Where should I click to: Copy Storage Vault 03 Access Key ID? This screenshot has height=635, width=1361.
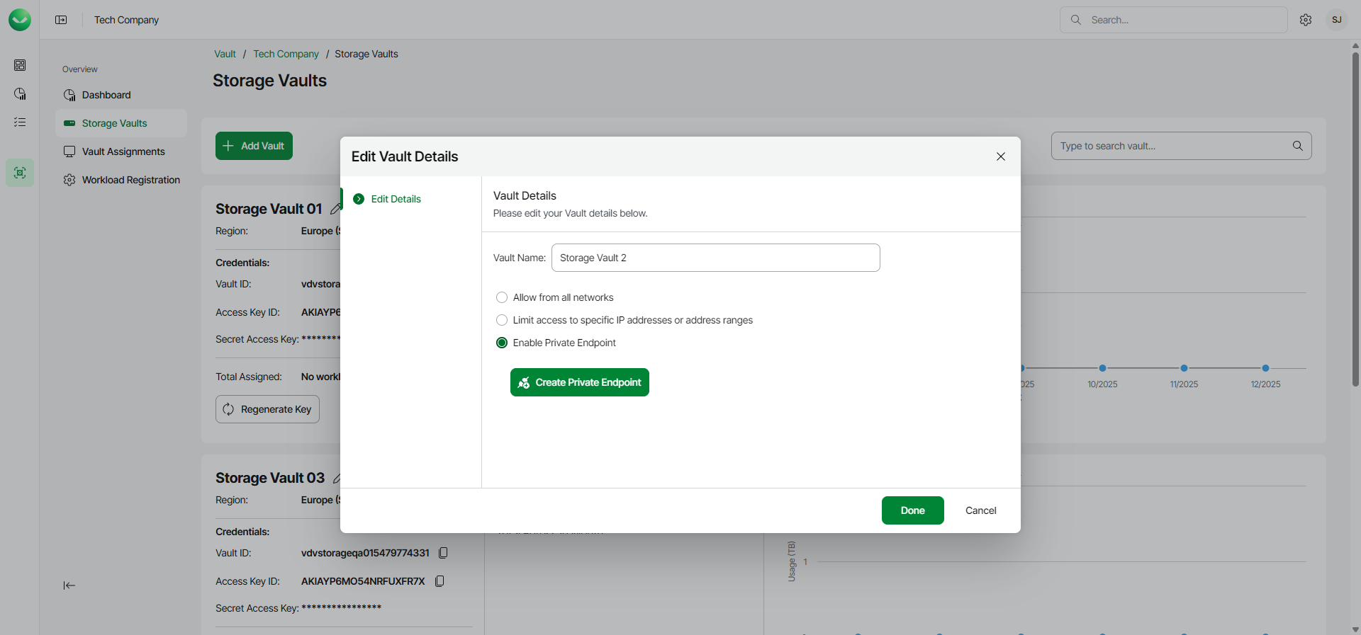(439, 581)
